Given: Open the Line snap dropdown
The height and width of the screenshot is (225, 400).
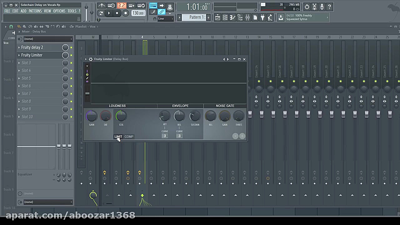Looking at the screenshot, I should click(x=162, y=18).
